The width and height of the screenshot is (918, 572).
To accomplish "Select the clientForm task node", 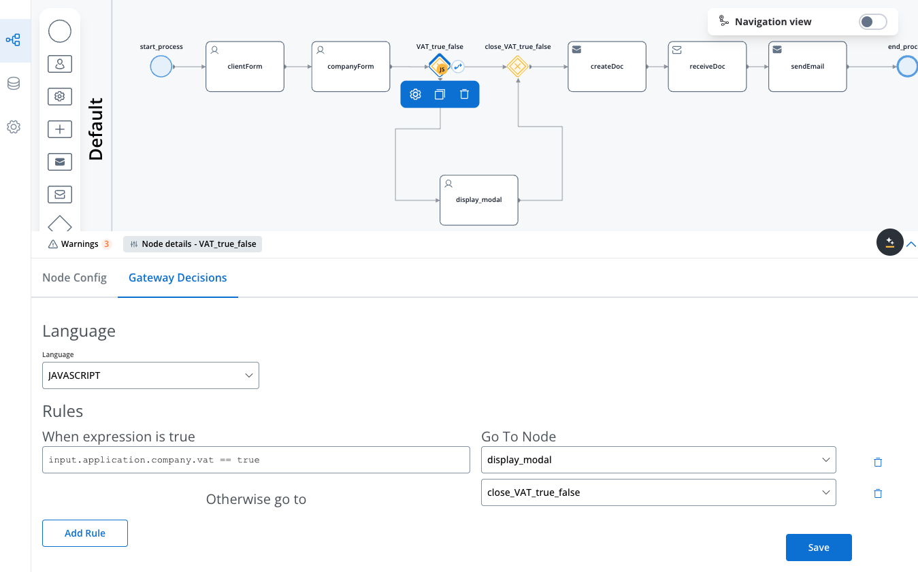I will [x=245, y=67].
